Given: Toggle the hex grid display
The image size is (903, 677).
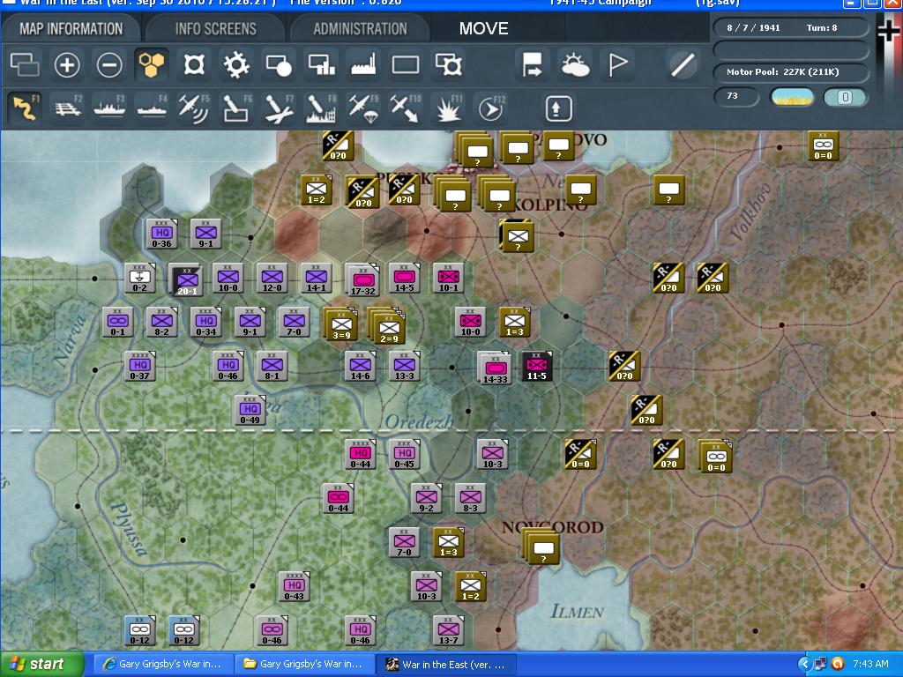Looking at the screenshot, I should pos(152,64).
